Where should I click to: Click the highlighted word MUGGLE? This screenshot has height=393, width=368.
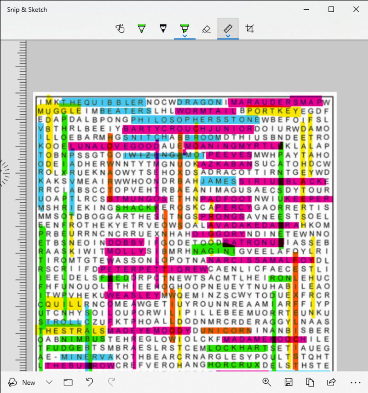(59, 111)
